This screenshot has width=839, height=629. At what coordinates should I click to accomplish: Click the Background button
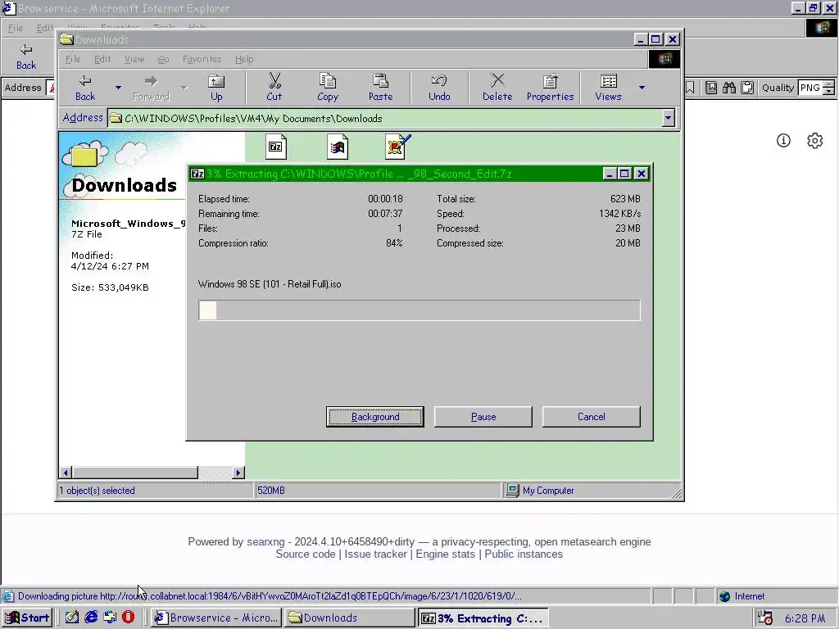pos(375,417)
